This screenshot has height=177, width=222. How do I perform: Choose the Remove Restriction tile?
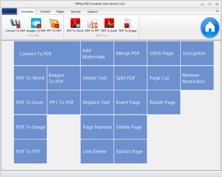[x=197, y=78]
